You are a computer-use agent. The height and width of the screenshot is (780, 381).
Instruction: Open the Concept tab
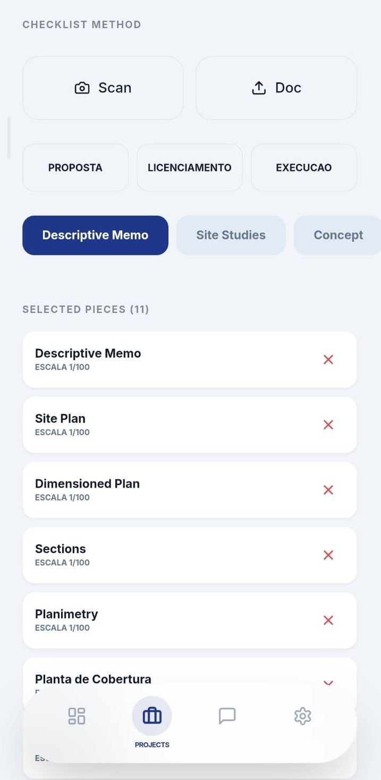(x=338, y=235)
